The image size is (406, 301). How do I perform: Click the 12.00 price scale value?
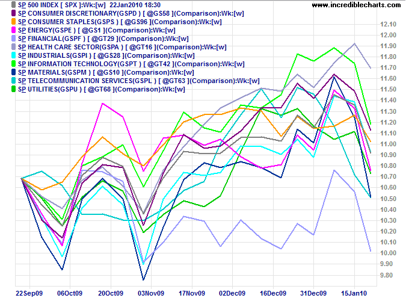click(x=388, y=35)
